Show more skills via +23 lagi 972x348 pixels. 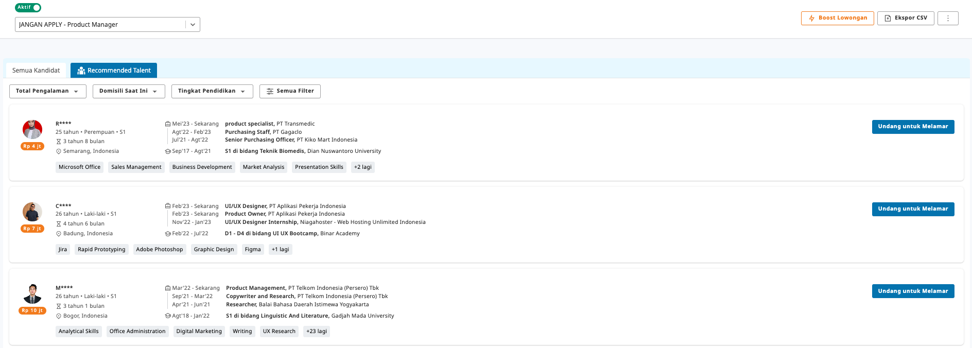tap(317, 332)
